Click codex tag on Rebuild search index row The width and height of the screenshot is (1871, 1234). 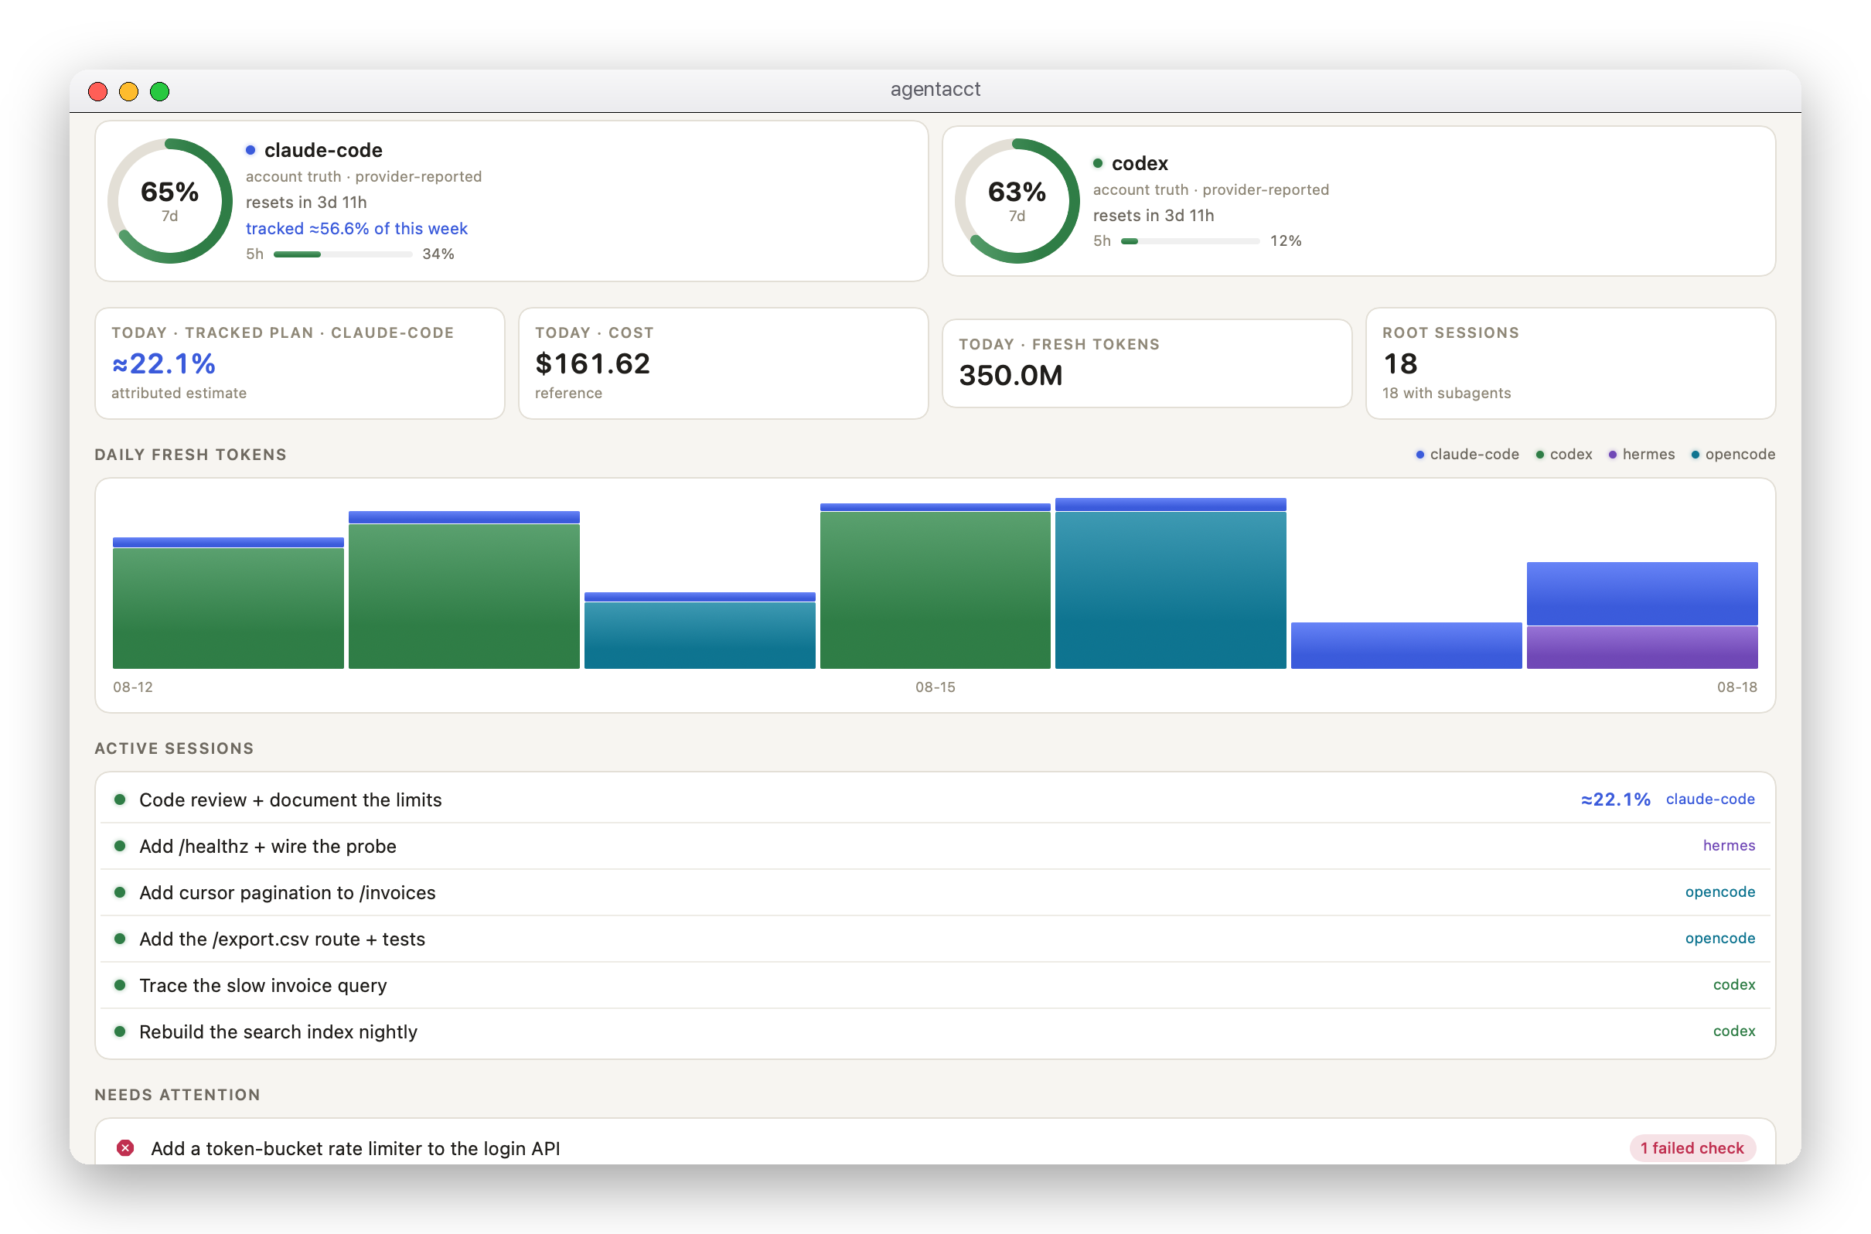click(1734, 1031)
